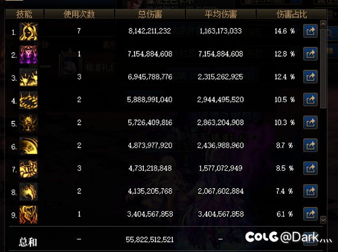Click the scrollbar down arrow
The image size is (338, 252).
(x=323, y=220)
